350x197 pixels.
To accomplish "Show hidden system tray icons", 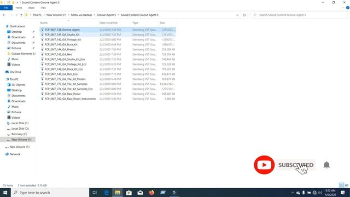I will (293, 193).
